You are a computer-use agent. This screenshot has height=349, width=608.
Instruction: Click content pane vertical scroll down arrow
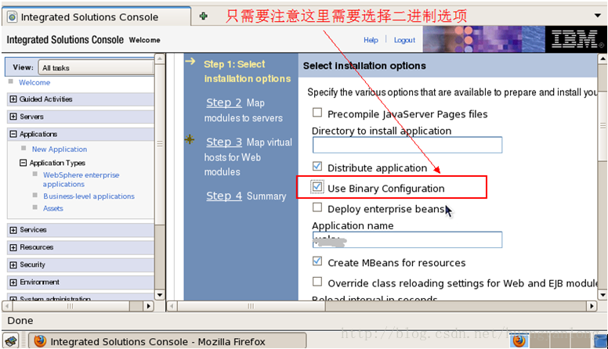(x=603, y=295)
